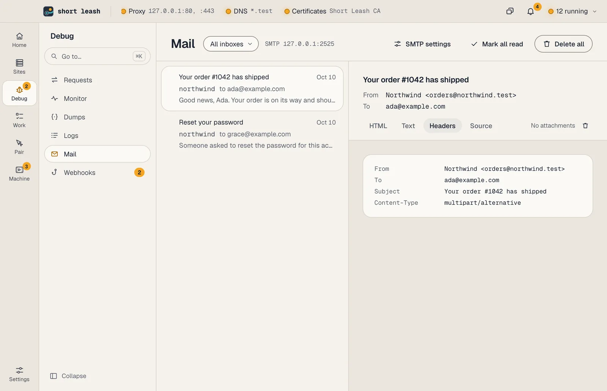Open Requests in the Debug menu
The height and width of the screenshot is (391, 607).
(x=97, y=80)
